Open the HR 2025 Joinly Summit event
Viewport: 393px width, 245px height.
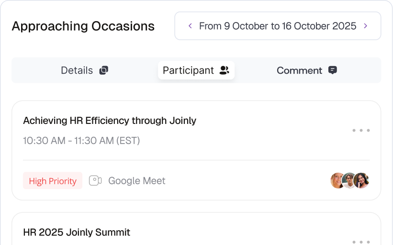click(77, 233)
